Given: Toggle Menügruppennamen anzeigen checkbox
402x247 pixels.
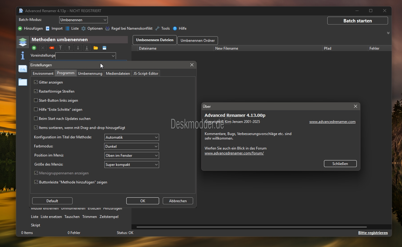Looking at the screenshot, I should (36, 173).
